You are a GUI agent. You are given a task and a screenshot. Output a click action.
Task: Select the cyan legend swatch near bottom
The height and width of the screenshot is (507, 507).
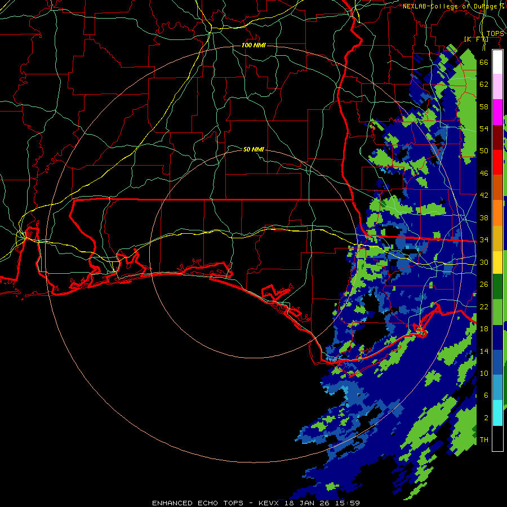click(497, 413)
